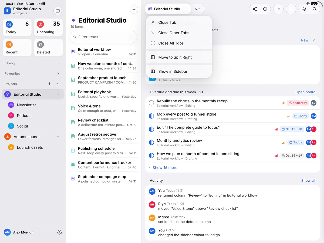Screen dimensions: 324x243
Task: Open the Deleted items card
Action: [49, 48]
